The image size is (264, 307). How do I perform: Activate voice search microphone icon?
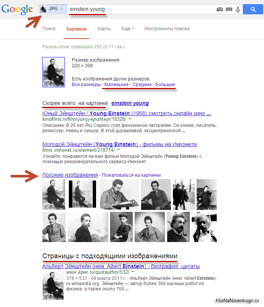point(238,9)
